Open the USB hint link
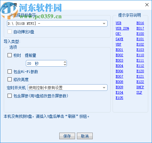Viewport: 152px width, 143px height. (119, 23)
